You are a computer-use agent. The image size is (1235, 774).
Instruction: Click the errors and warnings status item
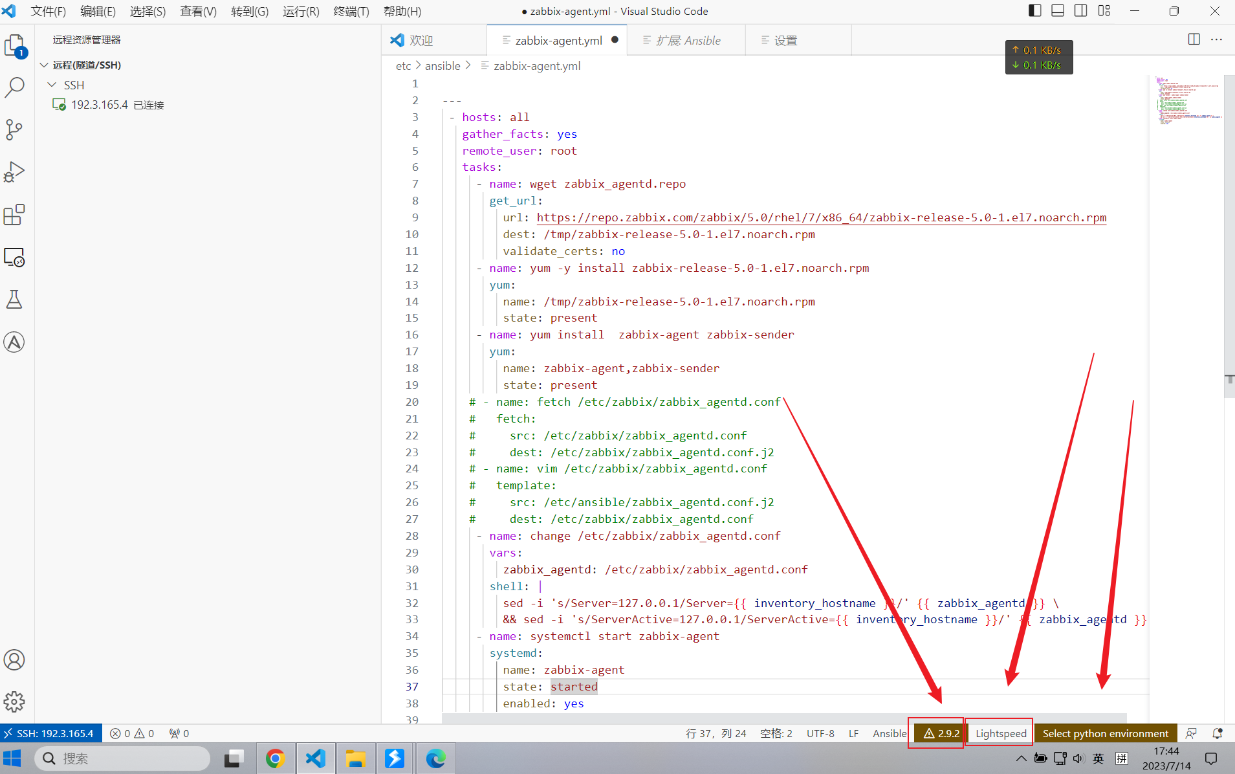pos(132,733)
